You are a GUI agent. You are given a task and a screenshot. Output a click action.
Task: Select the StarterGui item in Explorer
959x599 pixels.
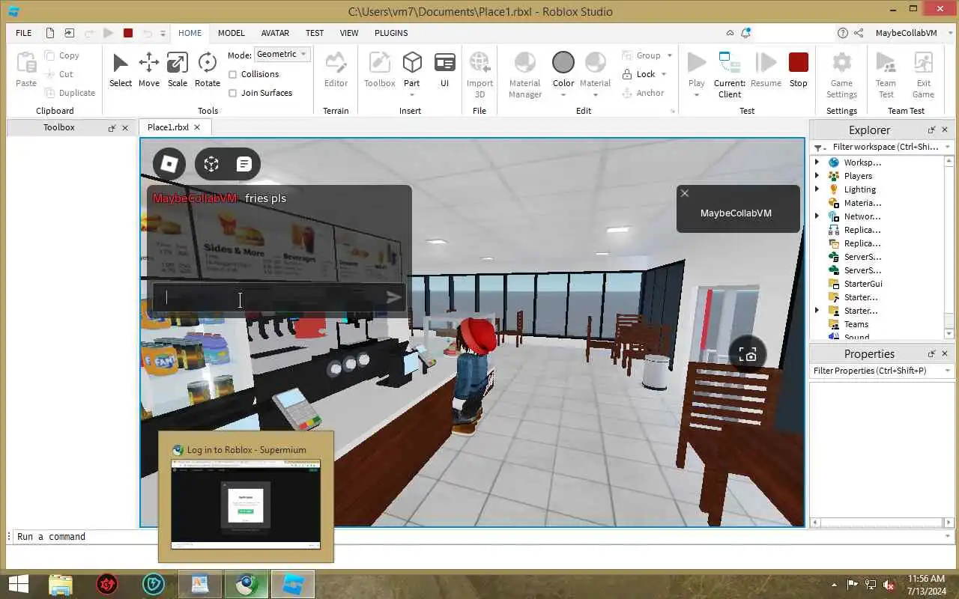(x=862, y=284)
